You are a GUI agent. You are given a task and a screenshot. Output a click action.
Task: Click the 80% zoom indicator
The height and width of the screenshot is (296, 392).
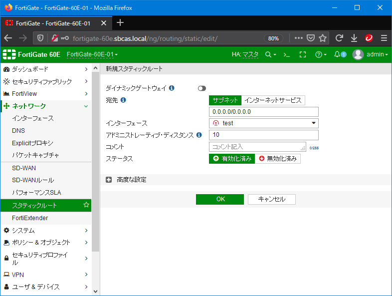click(x=273, y=38)
